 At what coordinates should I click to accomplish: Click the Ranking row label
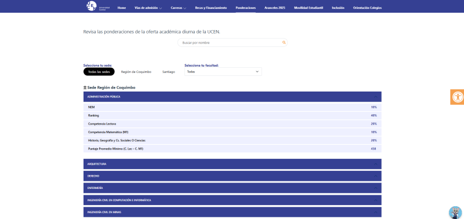[93, 115]
